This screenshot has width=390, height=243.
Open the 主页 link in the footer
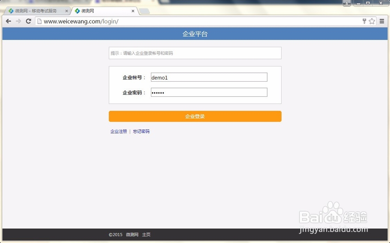[146, 234]
